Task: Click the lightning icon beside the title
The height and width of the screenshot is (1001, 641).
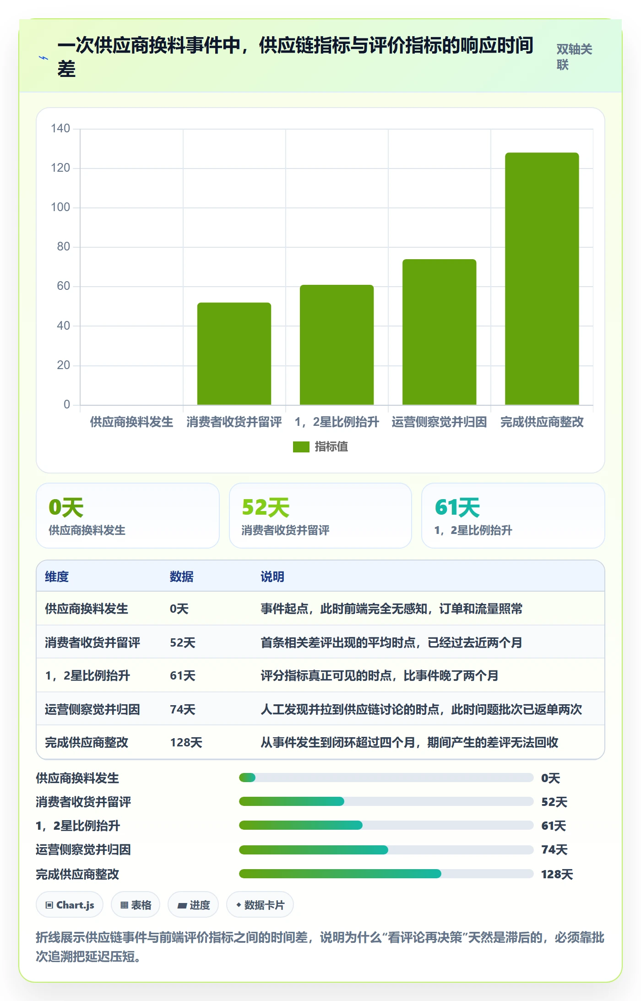Action: point(43,58)
